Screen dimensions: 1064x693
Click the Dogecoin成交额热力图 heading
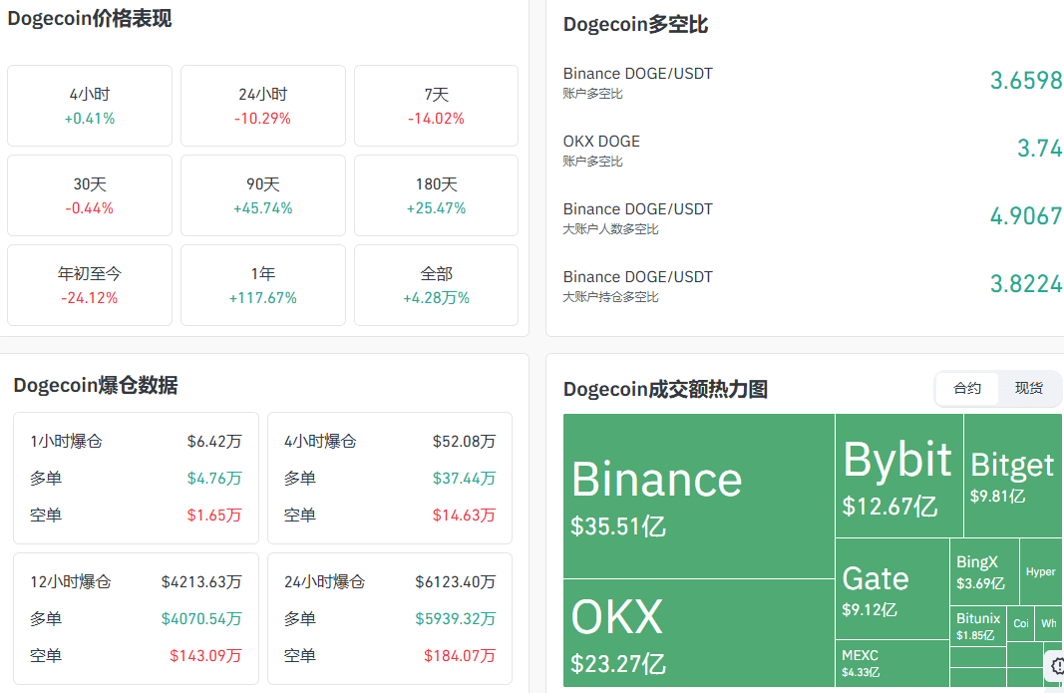pyautogui.click(x=666, y=389)
